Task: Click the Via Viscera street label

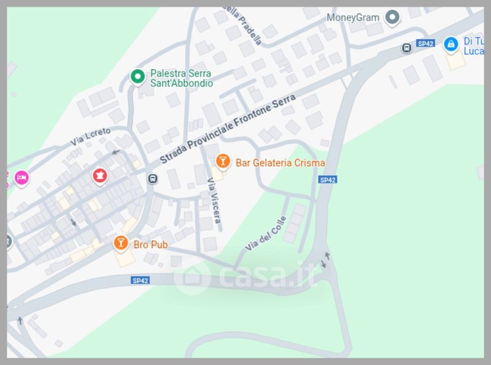Action: 214,201
